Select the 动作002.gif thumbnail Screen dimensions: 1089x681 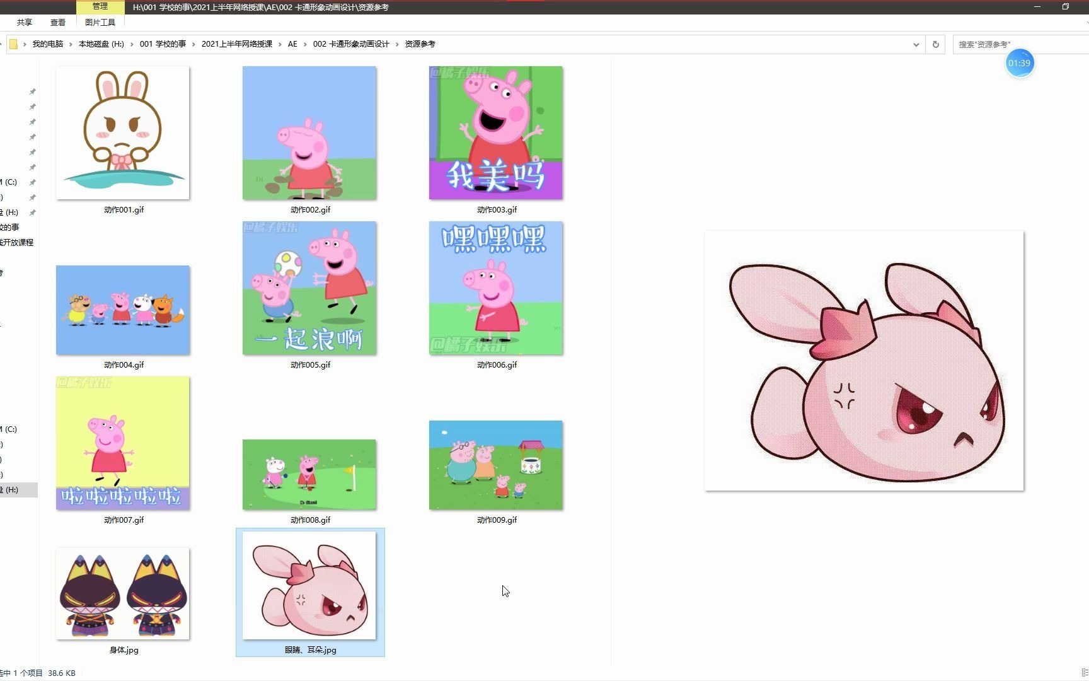pyautogui.click(x=309, y=133)
